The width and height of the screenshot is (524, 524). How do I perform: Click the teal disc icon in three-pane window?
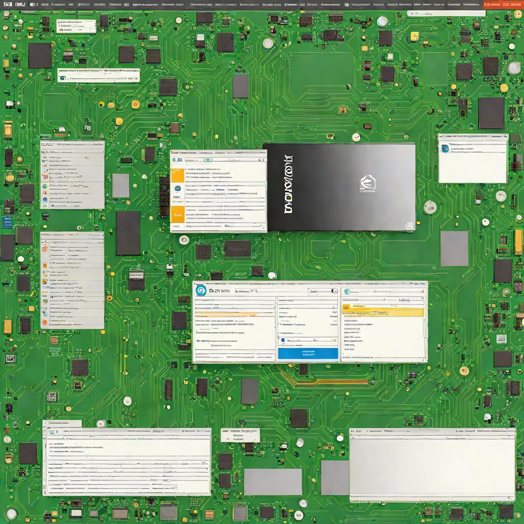point(347,292)
